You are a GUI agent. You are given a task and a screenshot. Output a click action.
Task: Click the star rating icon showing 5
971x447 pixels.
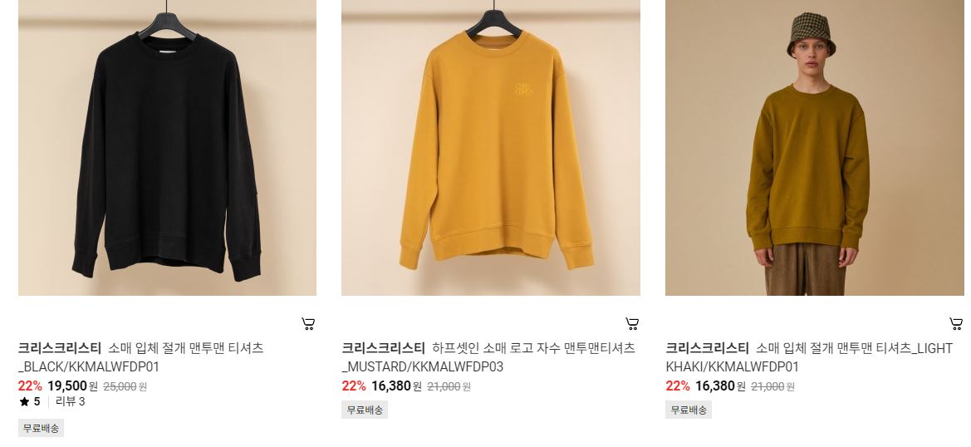tap(24, 402)
